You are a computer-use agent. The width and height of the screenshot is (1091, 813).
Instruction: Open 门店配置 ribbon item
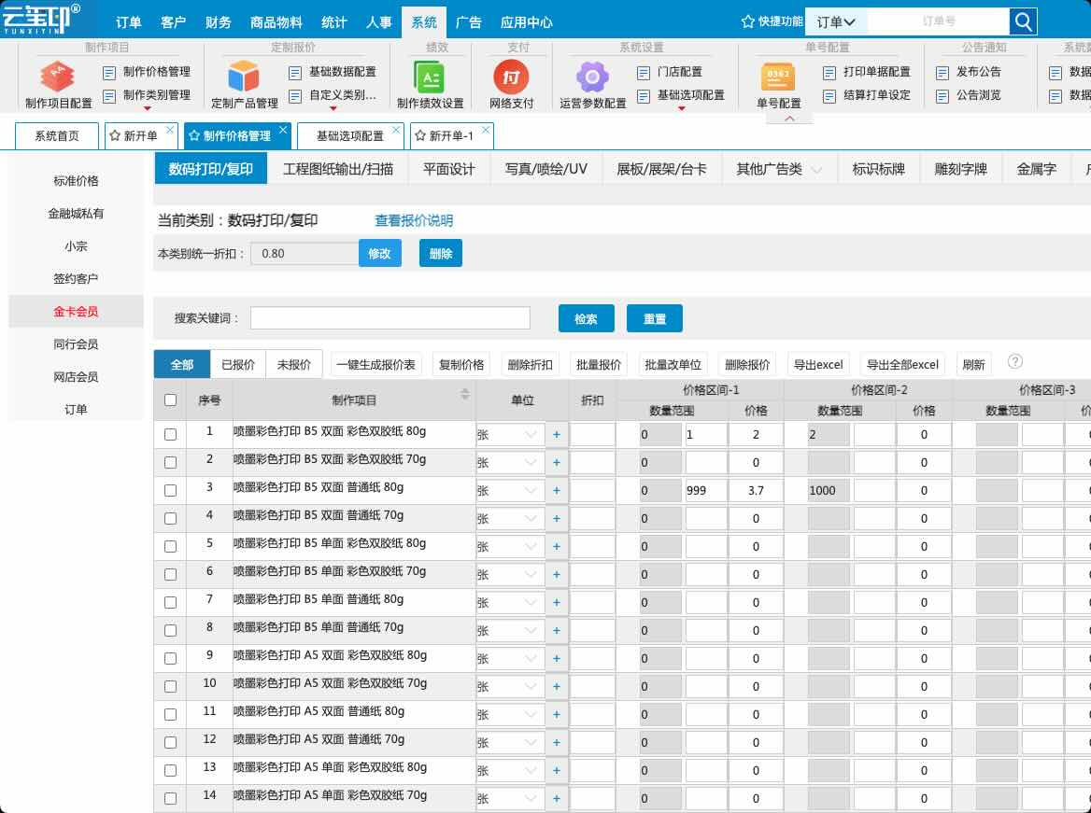pos(670,72)
